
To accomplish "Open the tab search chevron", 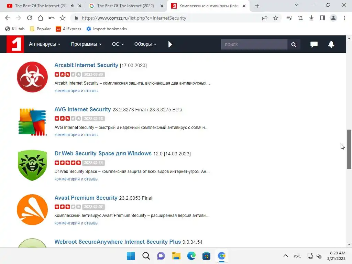I will [297, 5].
